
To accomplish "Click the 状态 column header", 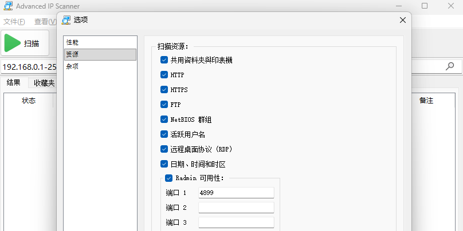I will point(29,101).
